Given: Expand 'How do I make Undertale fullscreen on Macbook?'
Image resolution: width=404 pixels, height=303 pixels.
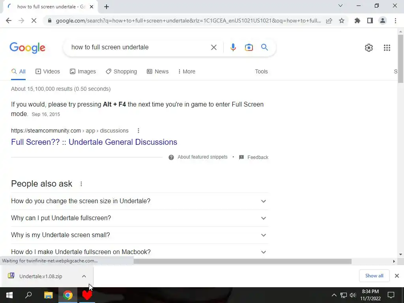Looking at the screenshot, I should (140, 252).
